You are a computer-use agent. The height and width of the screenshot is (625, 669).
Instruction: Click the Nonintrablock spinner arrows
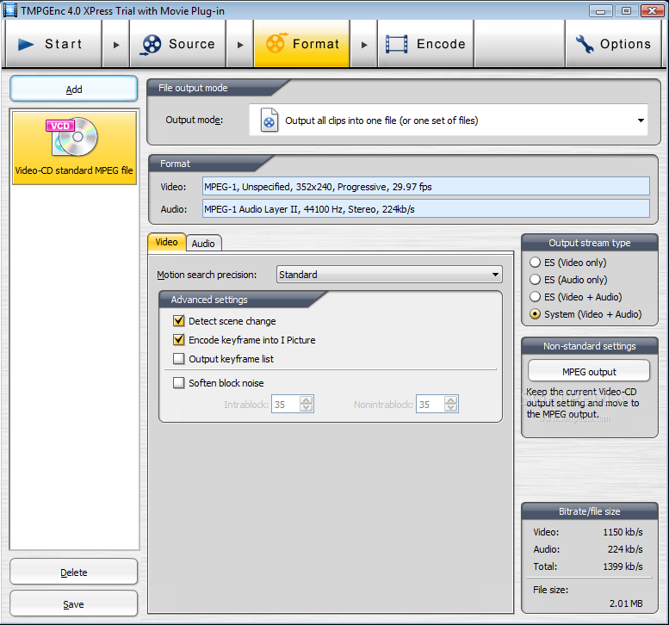point(451,404)
